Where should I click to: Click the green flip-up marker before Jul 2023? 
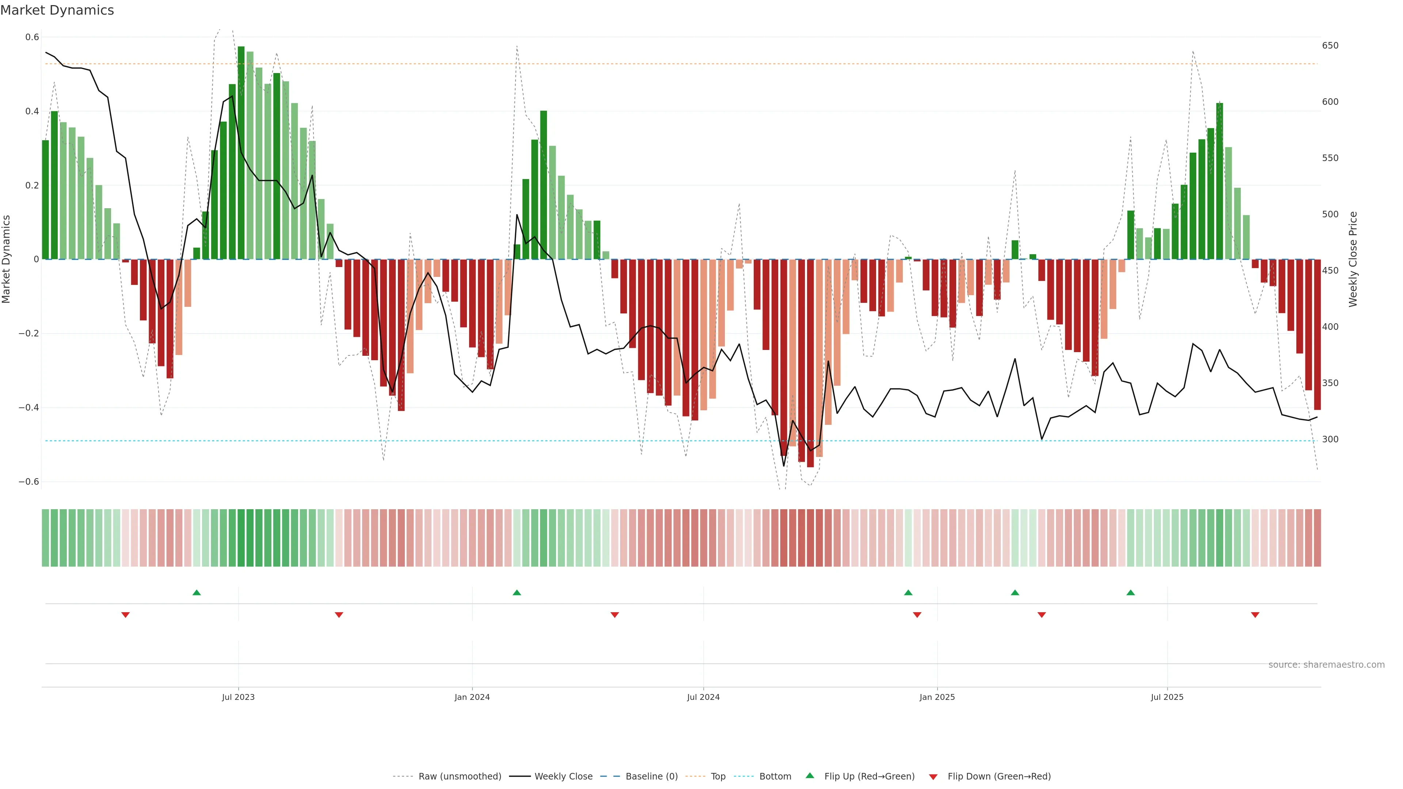tap(197, 592)
